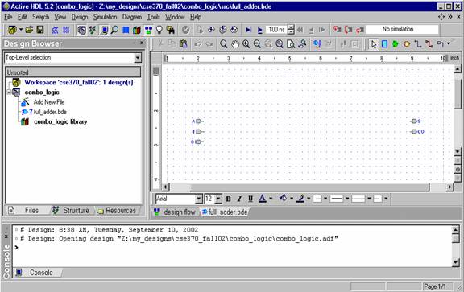Select the arrow pointer select tool

pos(374,44)
